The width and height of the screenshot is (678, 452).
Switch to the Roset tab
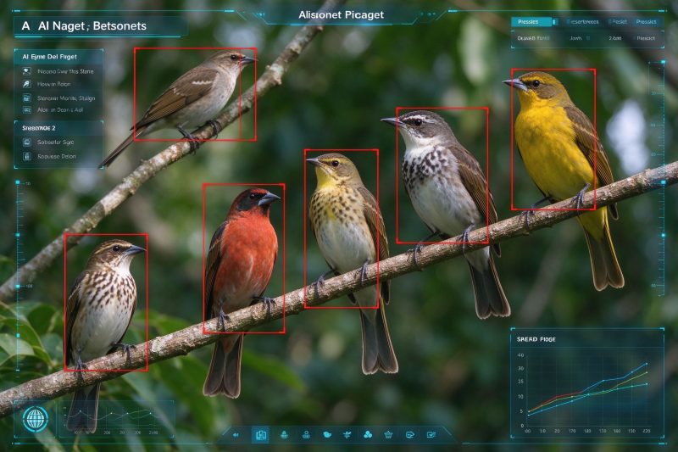click(x=620, y=22)
